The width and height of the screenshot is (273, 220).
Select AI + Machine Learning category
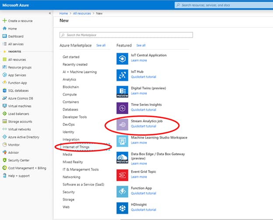pos(80,72)
